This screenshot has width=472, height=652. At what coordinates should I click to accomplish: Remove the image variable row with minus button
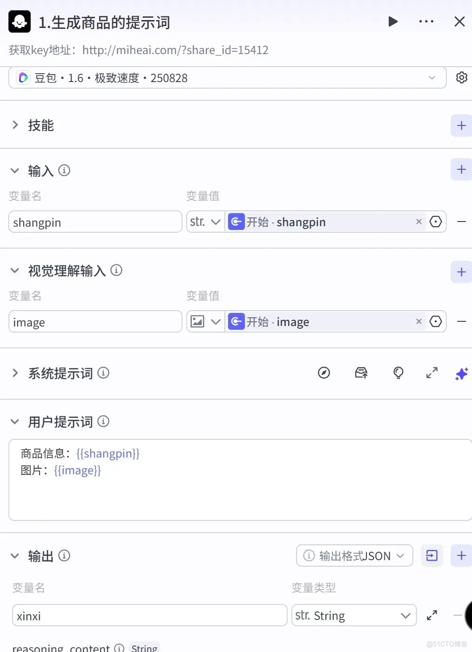tap(462, 321)
